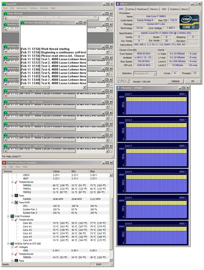Viewport: 204px width, 270px height.
Task: Open the File menu in HWMonitor
Action: [5, 167]
